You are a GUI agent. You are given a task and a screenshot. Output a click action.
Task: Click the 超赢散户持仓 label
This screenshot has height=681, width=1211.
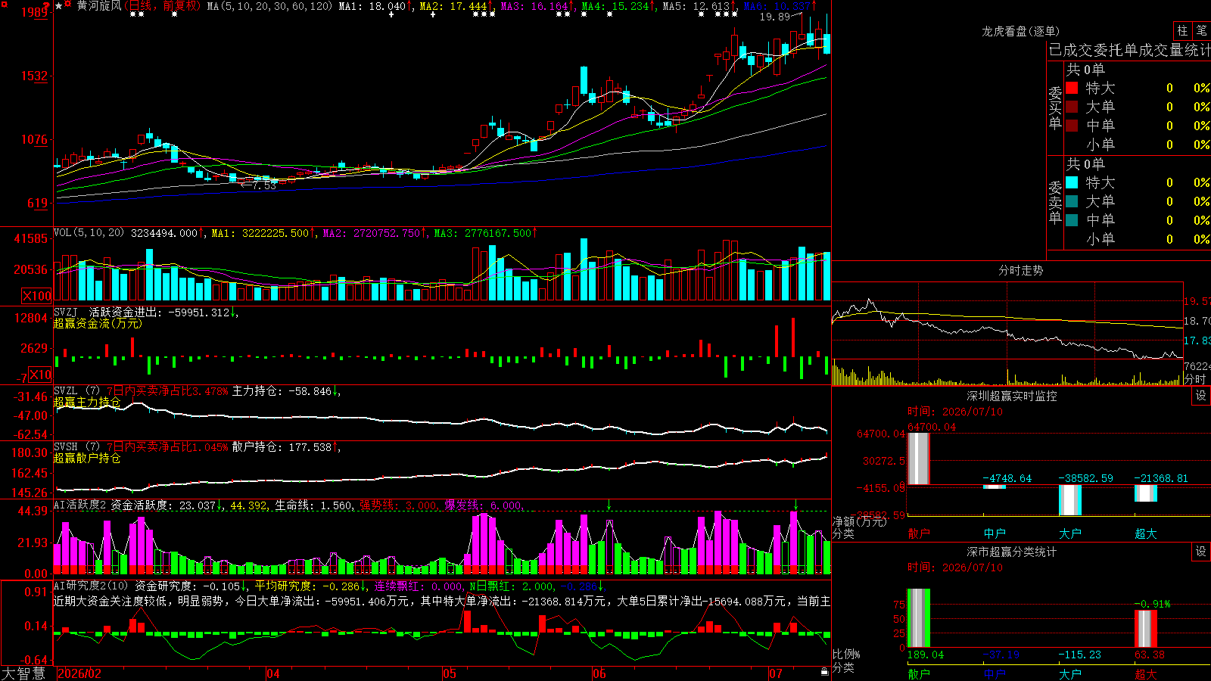[87, 458]
